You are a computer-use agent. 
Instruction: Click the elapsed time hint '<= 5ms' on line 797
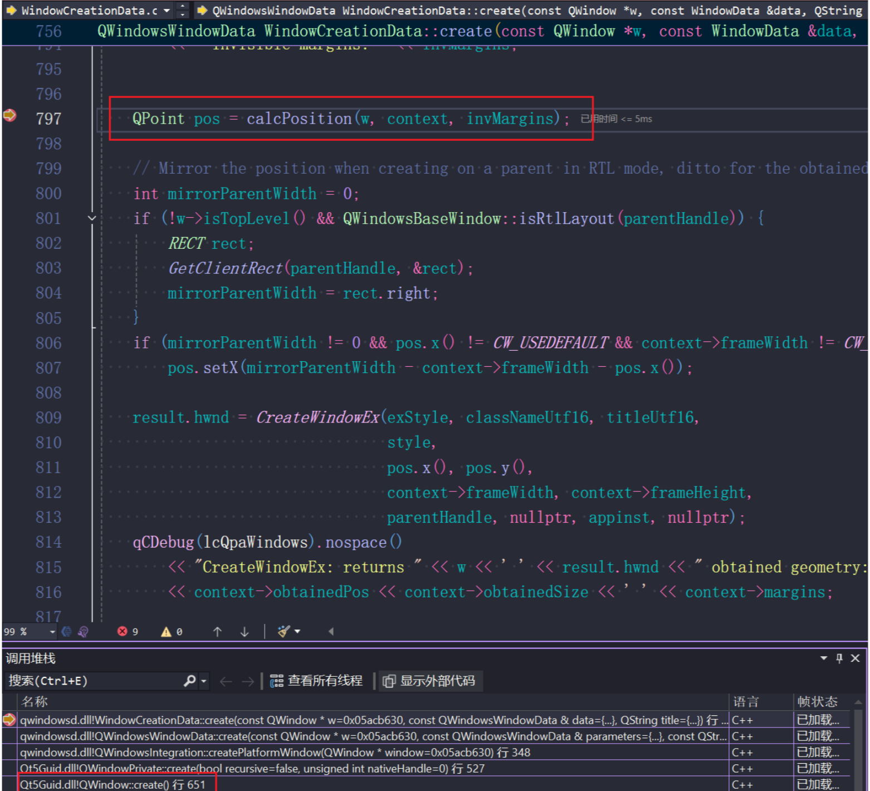click(617, 119)
